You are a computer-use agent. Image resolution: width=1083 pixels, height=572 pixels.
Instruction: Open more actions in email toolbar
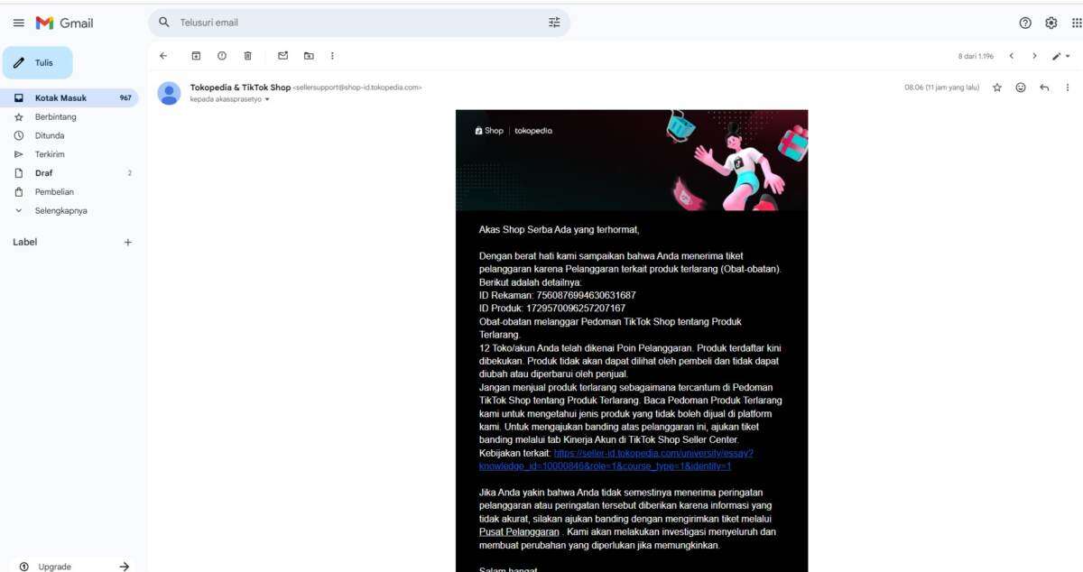tap(332, 56)
